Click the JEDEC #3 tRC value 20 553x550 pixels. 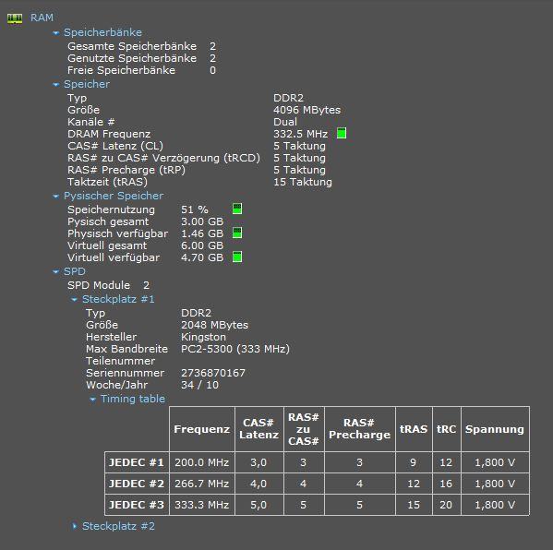447,505
